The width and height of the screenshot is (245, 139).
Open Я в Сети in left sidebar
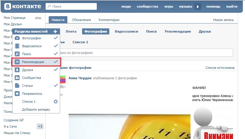tap(10, 127)
